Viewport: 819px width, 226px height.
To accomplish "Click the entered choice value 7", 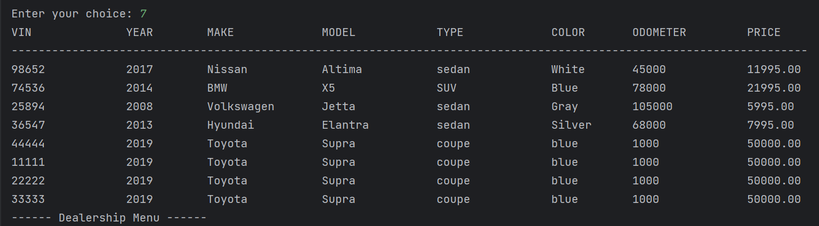I will (143, 14).
